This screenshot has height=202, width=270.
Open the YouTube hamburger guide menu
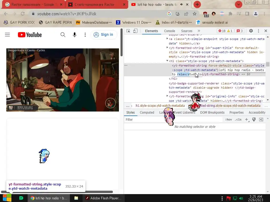pos(7,35)
